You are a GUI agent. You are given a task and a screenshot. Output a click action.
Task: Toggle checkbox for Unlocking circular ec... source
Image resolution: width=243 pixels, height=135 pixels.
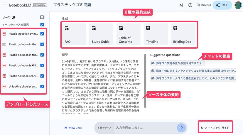point(42,87)
